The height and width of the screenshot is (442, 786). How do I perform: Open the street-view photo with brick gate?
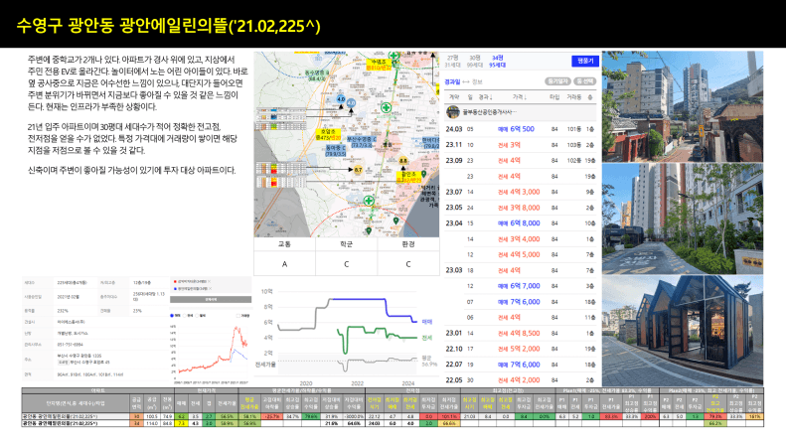click(683, 106)
